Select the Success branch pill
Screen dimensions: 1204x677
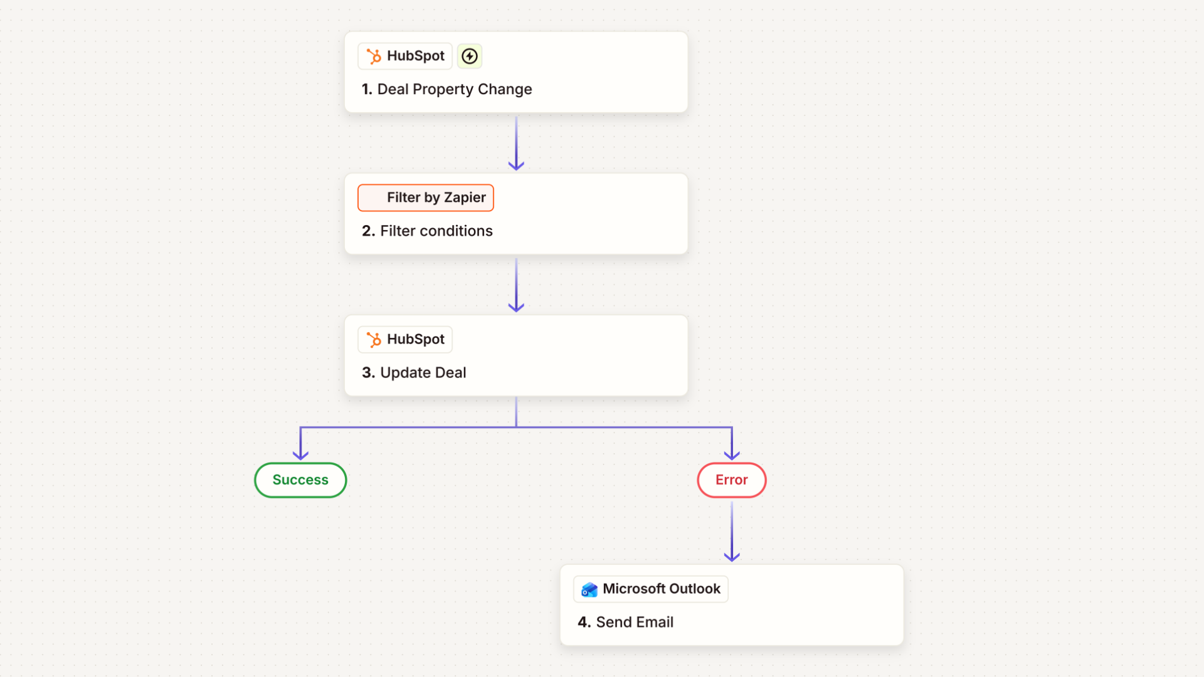pyautogui.click(x=300, y=480)
